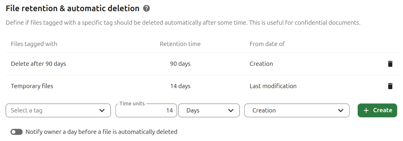Click the 14 days retention value in table

180,86
